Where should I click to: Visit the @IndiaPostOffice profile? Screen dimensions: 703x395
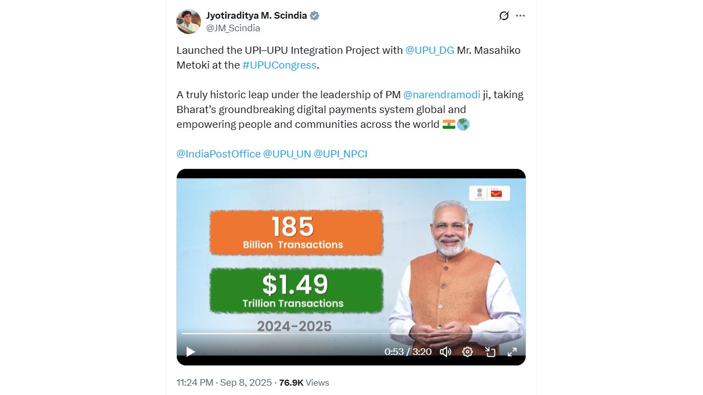219,154
